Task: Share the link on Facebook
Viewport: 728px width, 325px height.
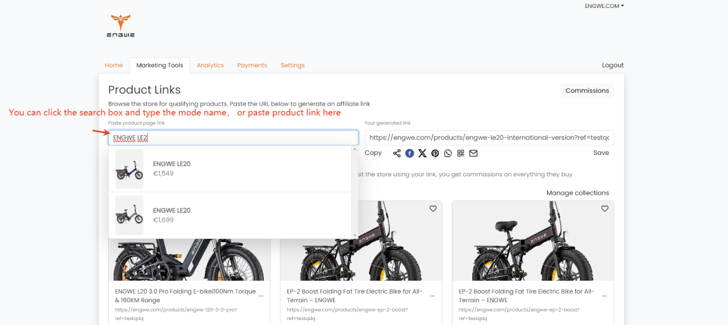Action: point(410,154)
